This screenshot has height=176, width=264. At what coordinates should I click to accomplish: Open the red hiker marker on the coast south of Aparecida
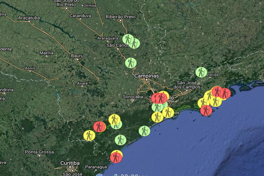[206, 110]
